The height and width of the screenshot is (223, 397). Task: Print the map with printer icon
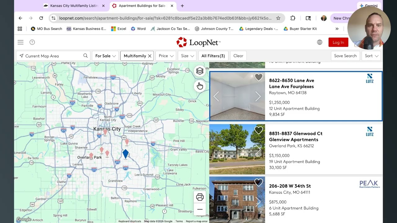tap(200, 197)
